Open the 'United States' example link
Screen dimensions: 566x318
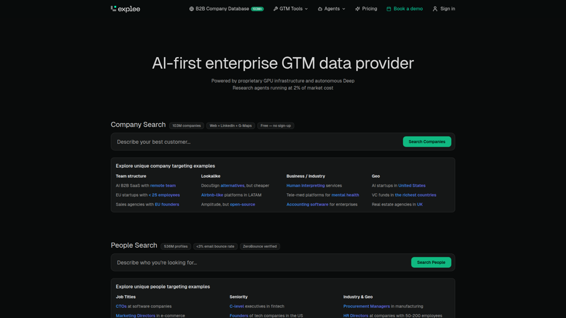coord(412,185)
